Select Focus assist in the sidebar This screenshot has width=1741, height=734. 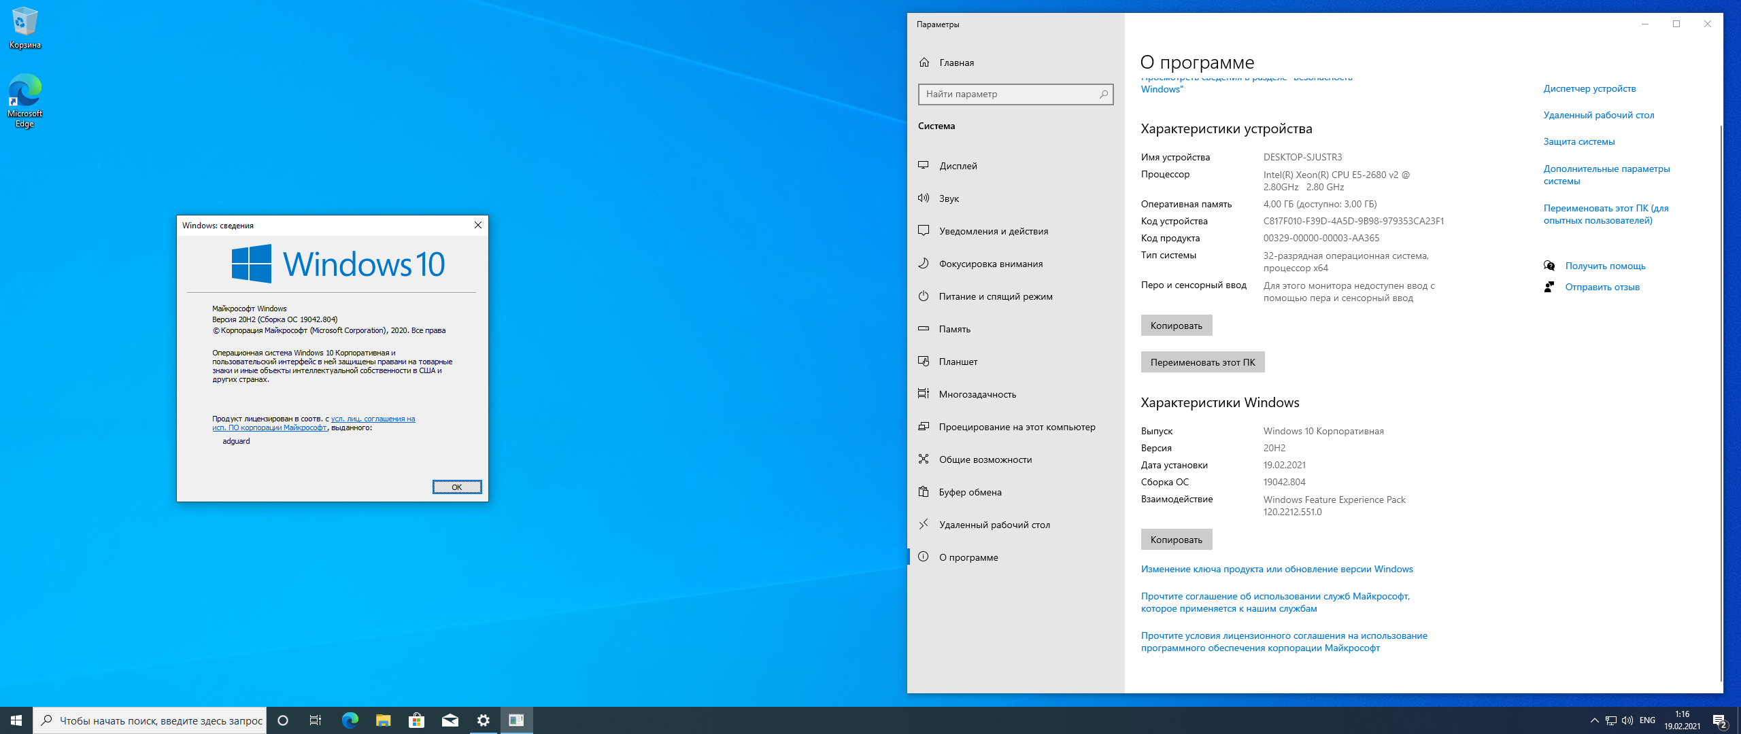coord(990,264)
